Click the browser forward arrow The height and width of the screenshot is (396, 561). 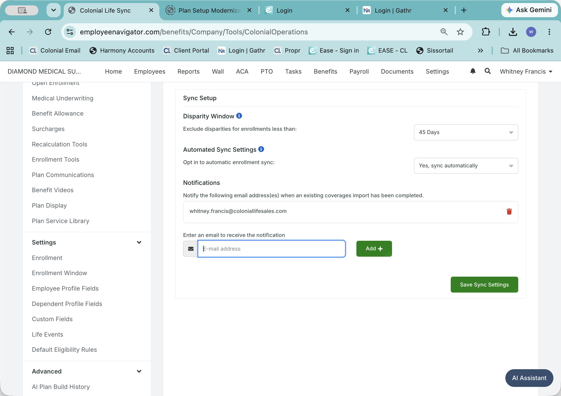pos(30,32)
